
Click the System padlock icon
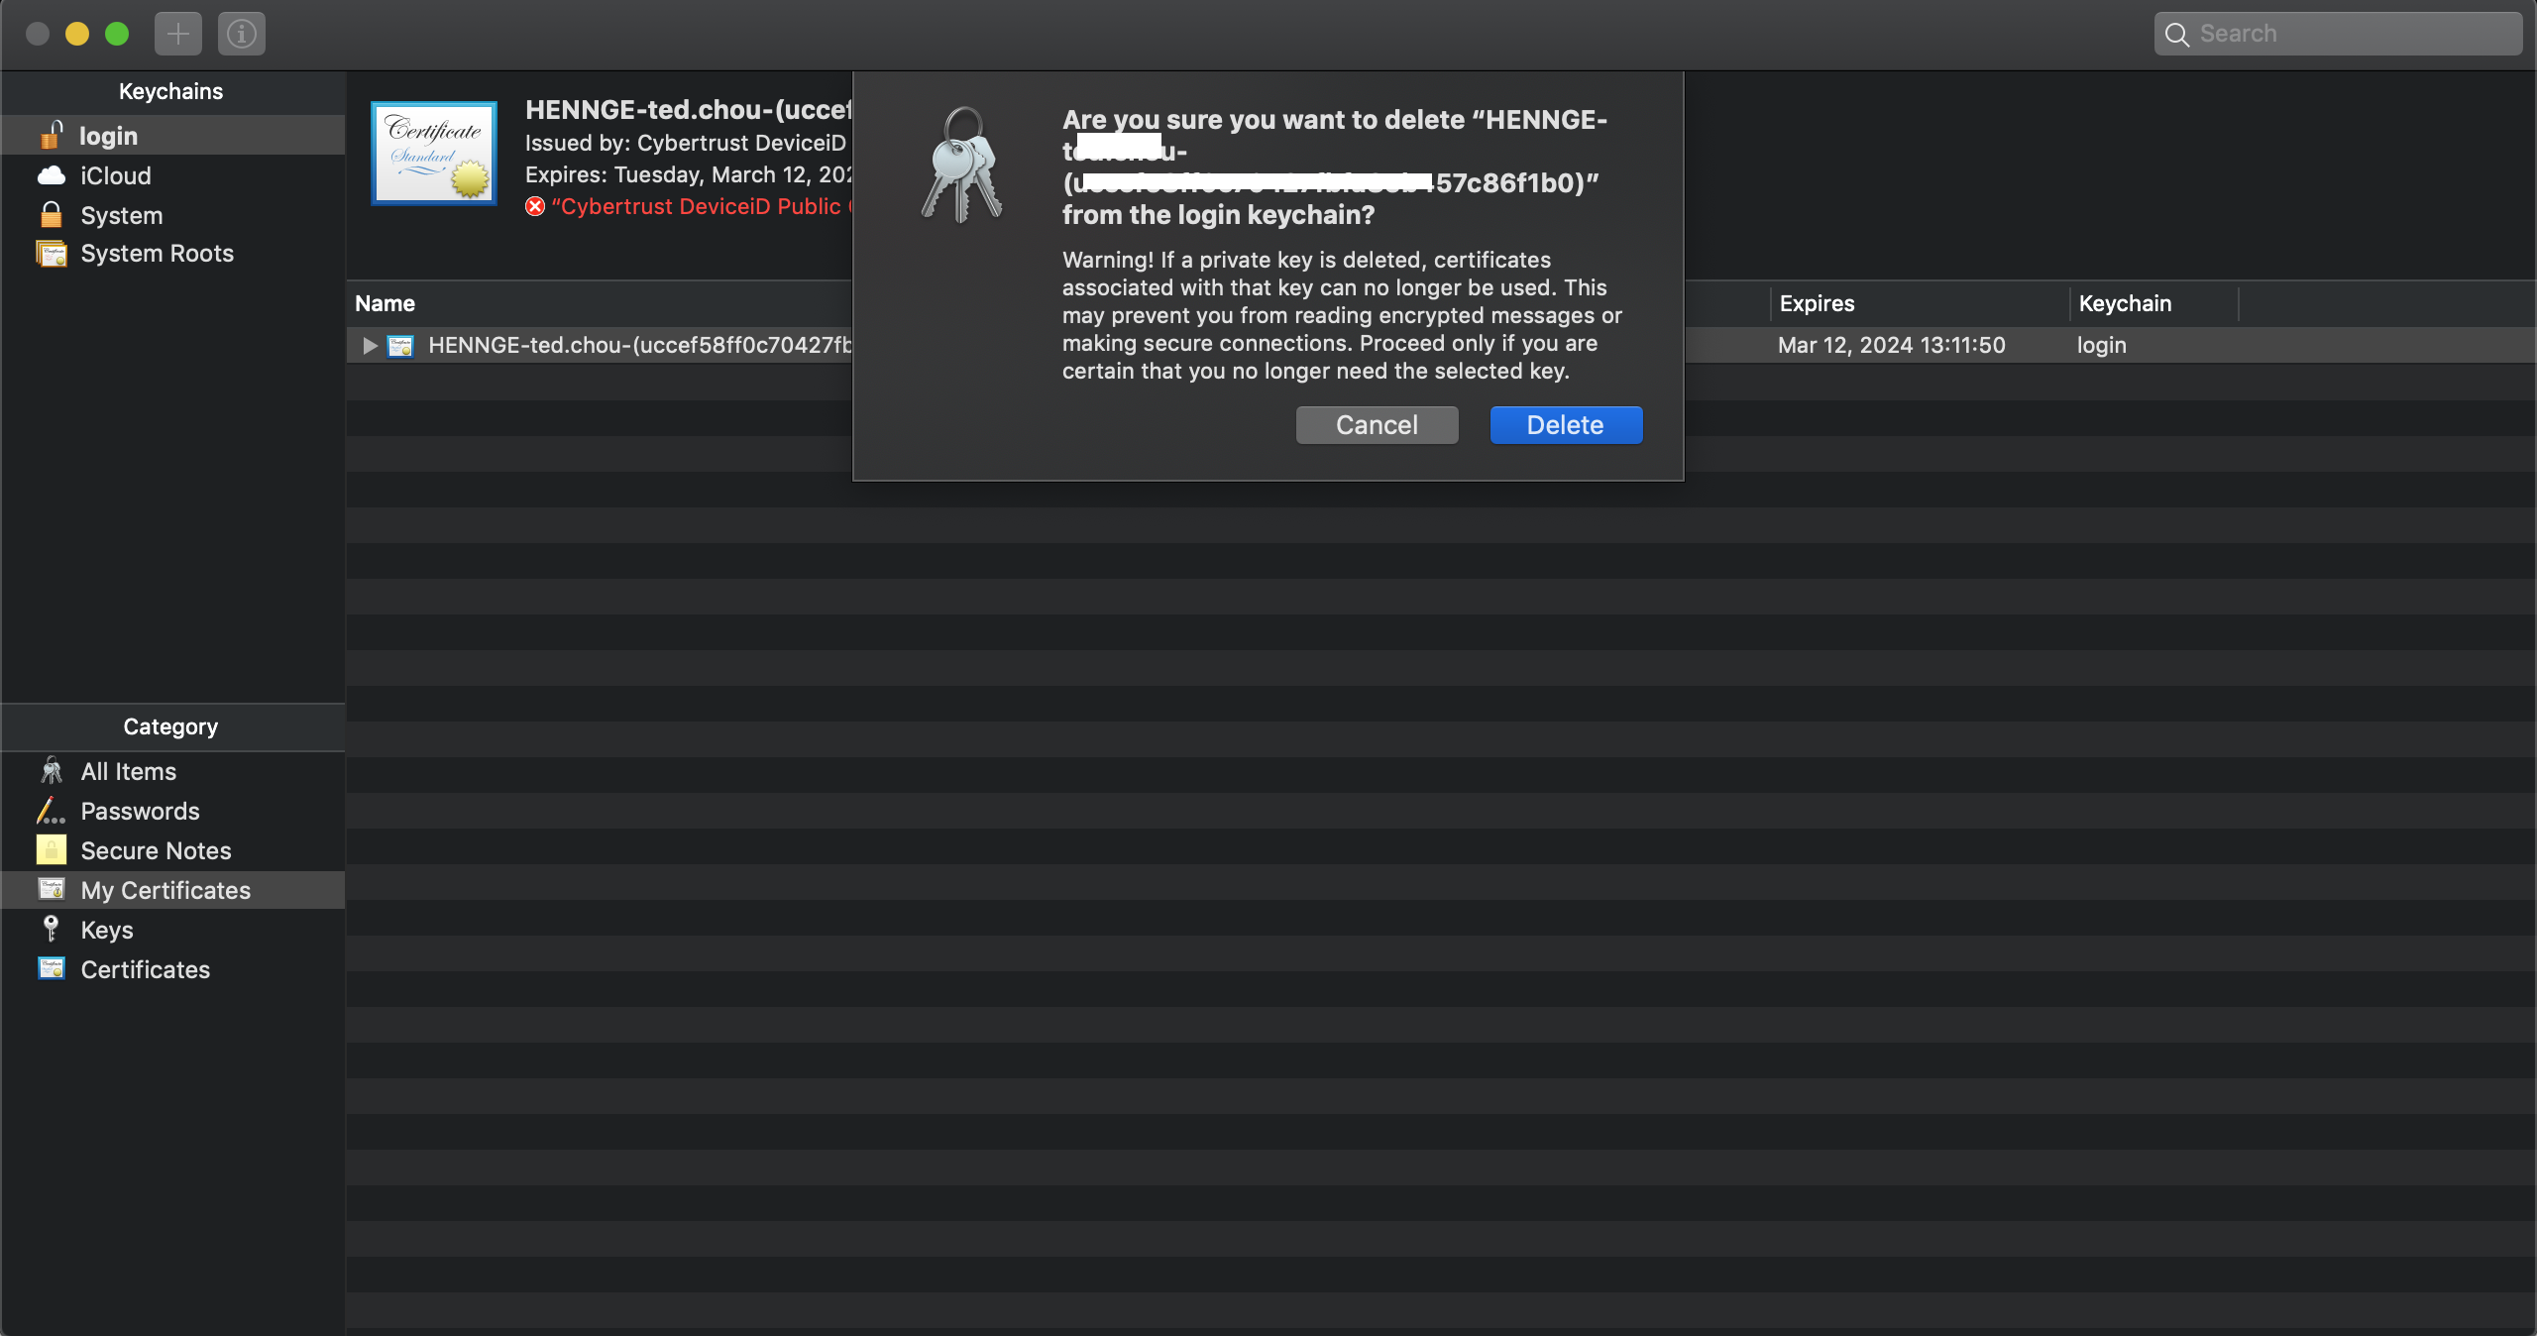point(52,214)
